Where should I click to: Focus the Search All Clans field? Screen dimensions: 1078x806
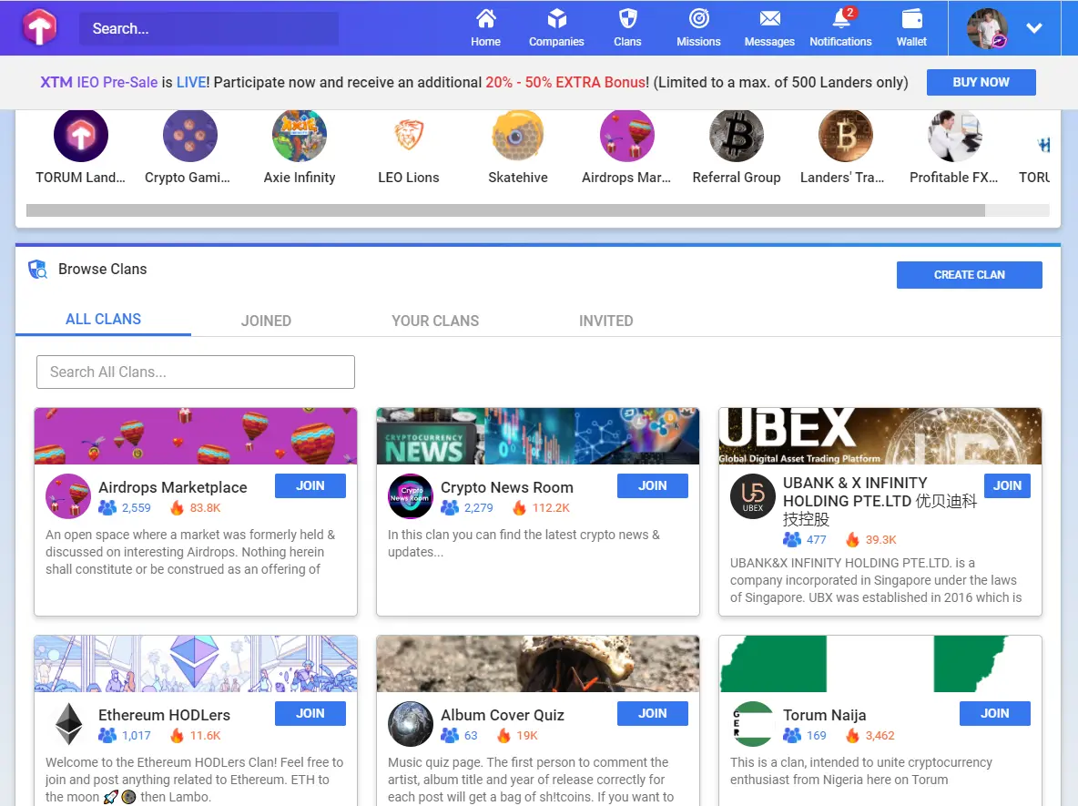(196, 372)
